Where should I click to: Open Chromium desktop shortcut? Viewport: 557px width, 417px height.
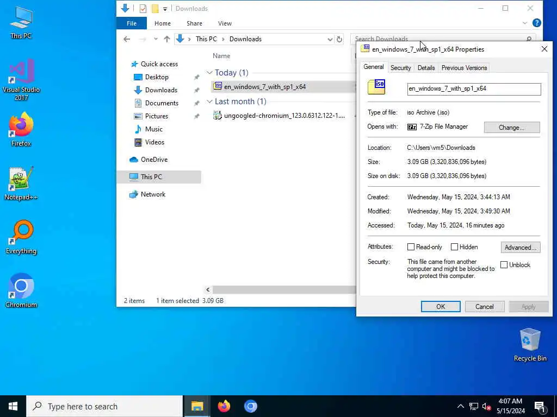tap(21, 291)
